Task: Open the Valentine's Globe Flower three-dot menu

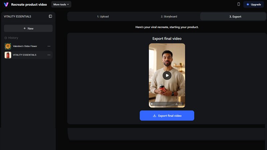Action: pos(49,46)
